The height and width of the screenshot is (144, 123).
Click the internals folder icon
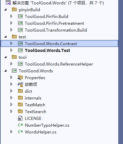[20, 98]
